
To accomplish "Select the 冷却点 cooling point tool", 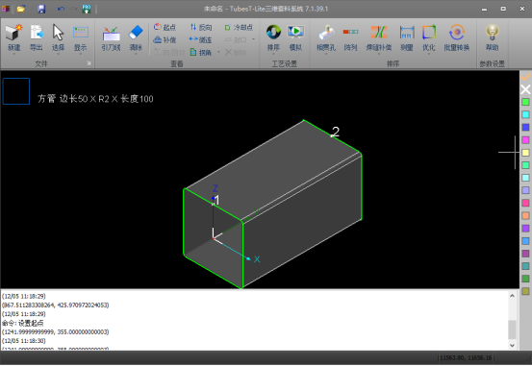I will 239,27.
